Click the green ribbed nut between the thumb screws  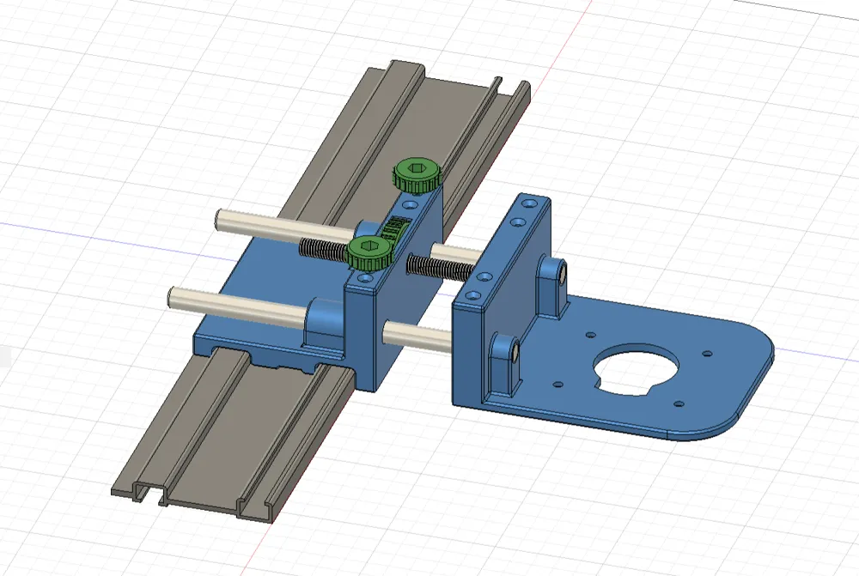395,229
